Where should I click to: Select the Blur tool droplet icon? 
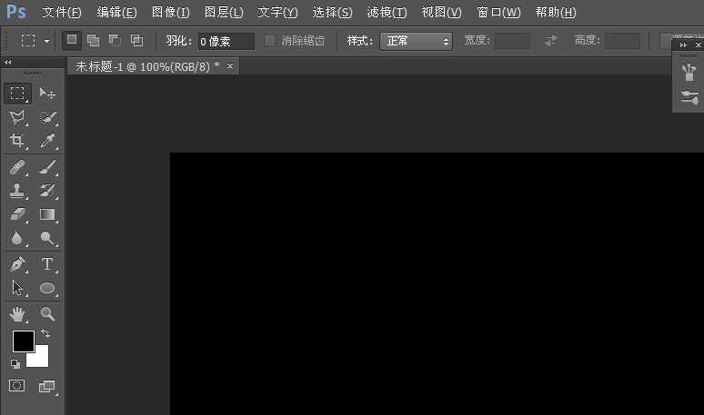click(17, 238)
